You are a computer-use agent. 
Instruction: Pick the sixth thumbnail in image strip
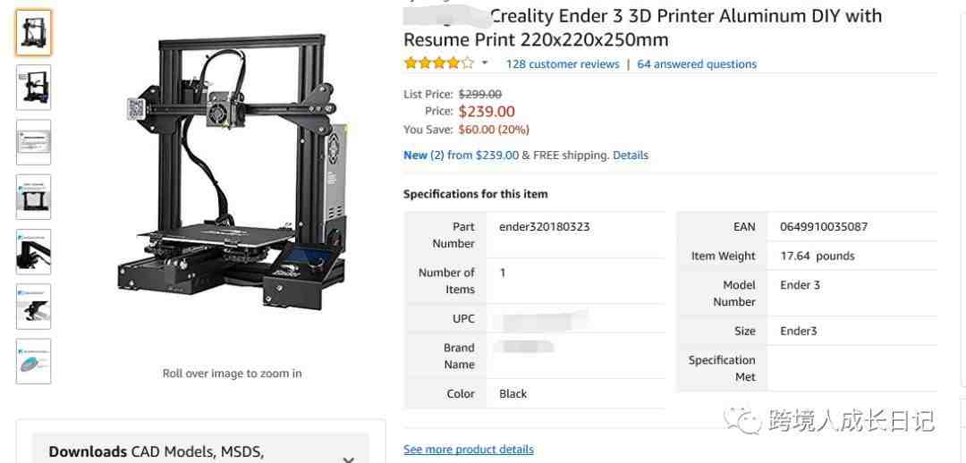tap(33, 307)
